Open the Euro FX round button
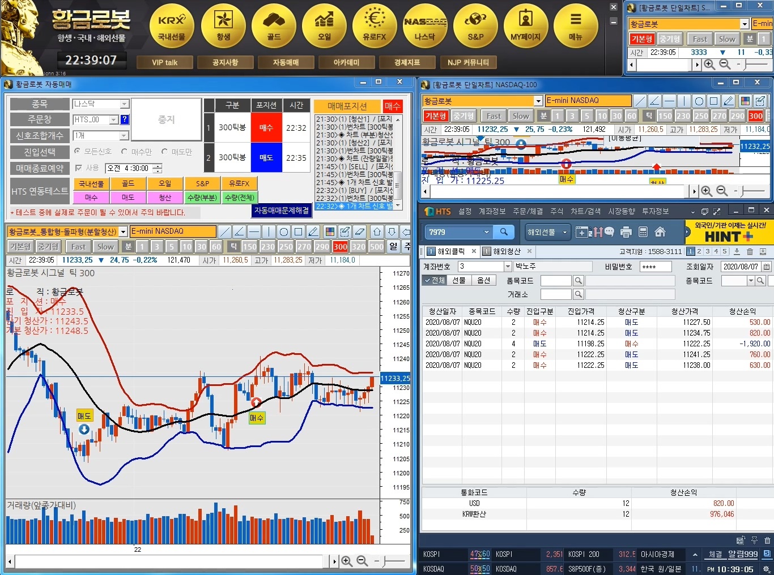 point(375,25)
